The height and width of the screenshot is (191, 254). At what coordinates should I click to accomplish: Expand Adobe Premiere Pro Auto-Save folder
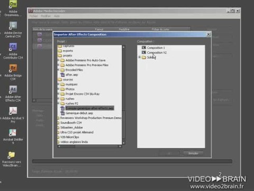point(58,60)
